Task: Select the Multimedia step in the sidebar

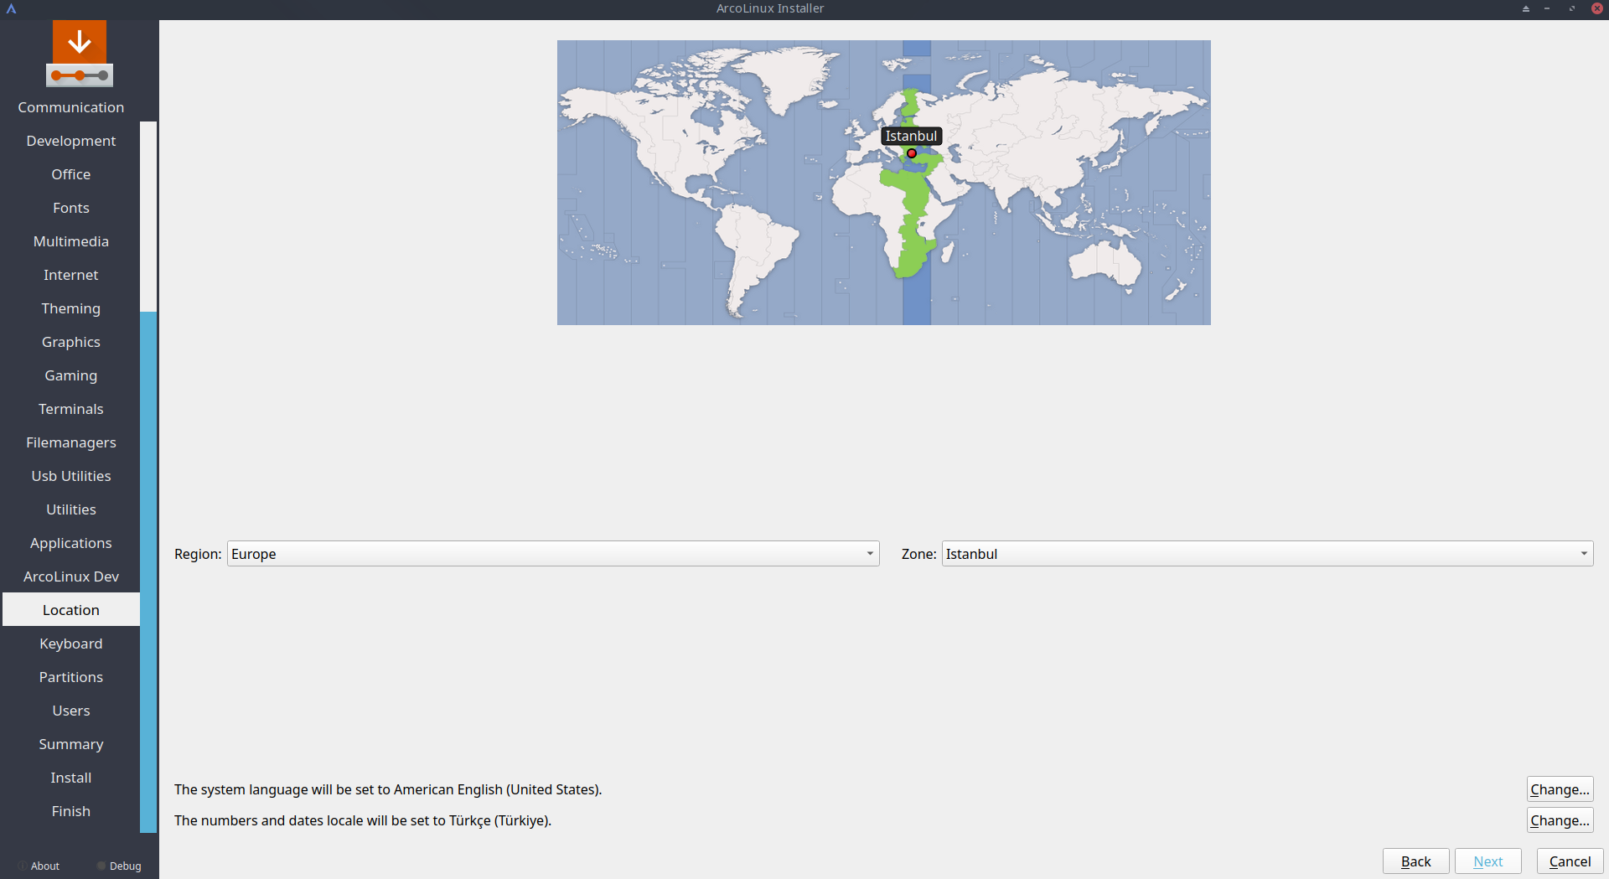Action: pyautogui.click(x=71, y=241)
